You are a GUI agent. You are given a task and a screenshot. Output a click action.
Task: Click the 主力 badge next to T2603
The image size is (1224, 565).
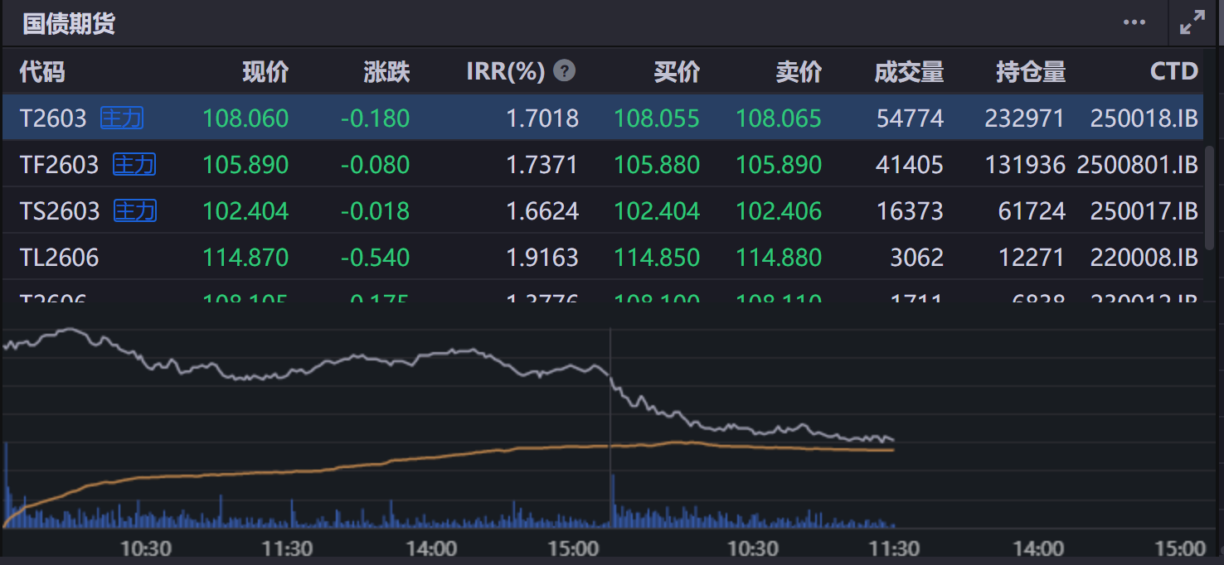122,118
